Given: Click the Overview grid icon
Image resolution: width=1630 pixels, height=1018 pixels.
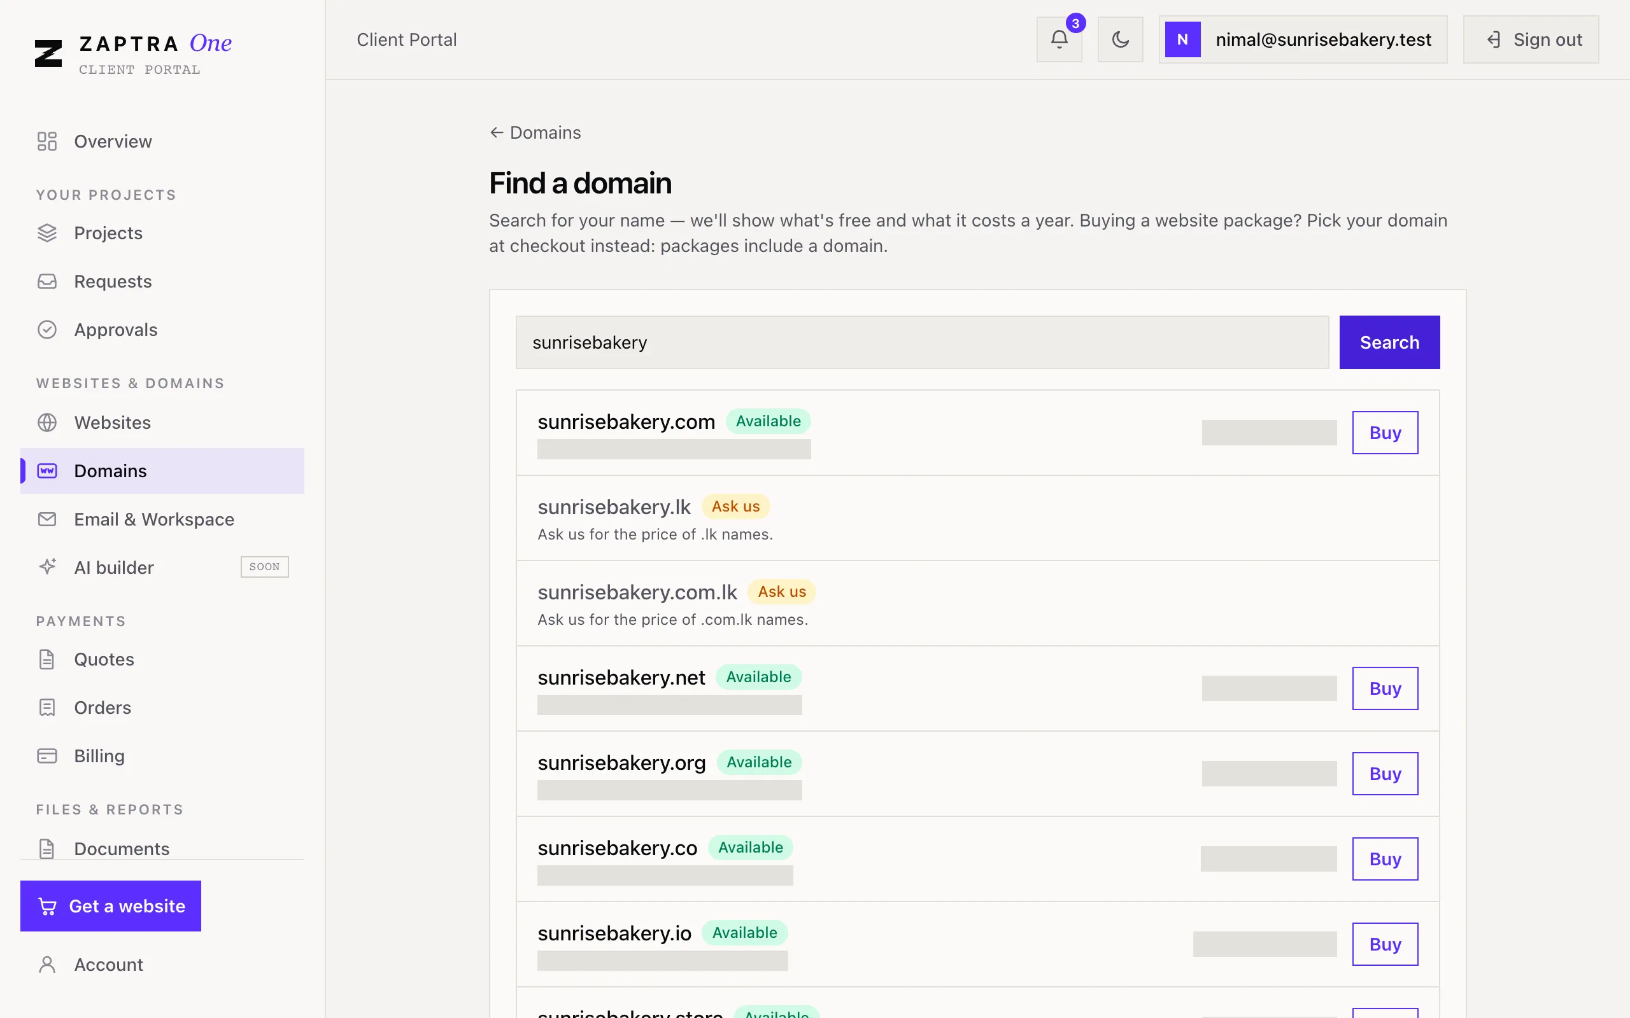Looking at the screenshot, I should pyautogui.click(x=47, y=141).
